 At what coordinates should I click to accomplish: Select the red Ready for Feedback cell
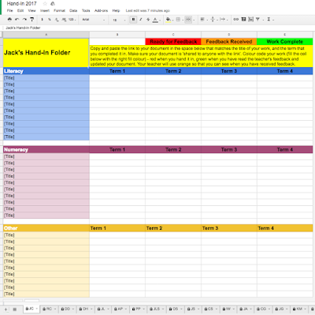(x=173, y=42)
